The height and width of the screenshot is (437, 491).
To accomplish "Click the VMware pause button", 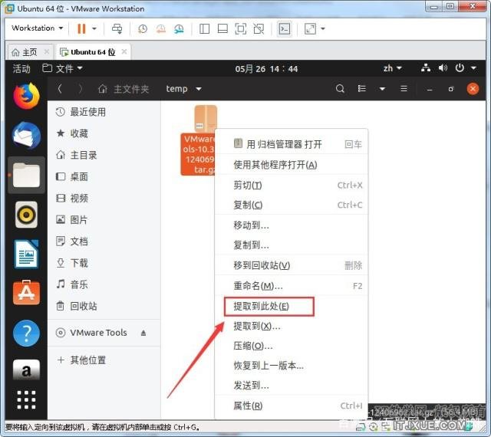I will coord(81,28).
